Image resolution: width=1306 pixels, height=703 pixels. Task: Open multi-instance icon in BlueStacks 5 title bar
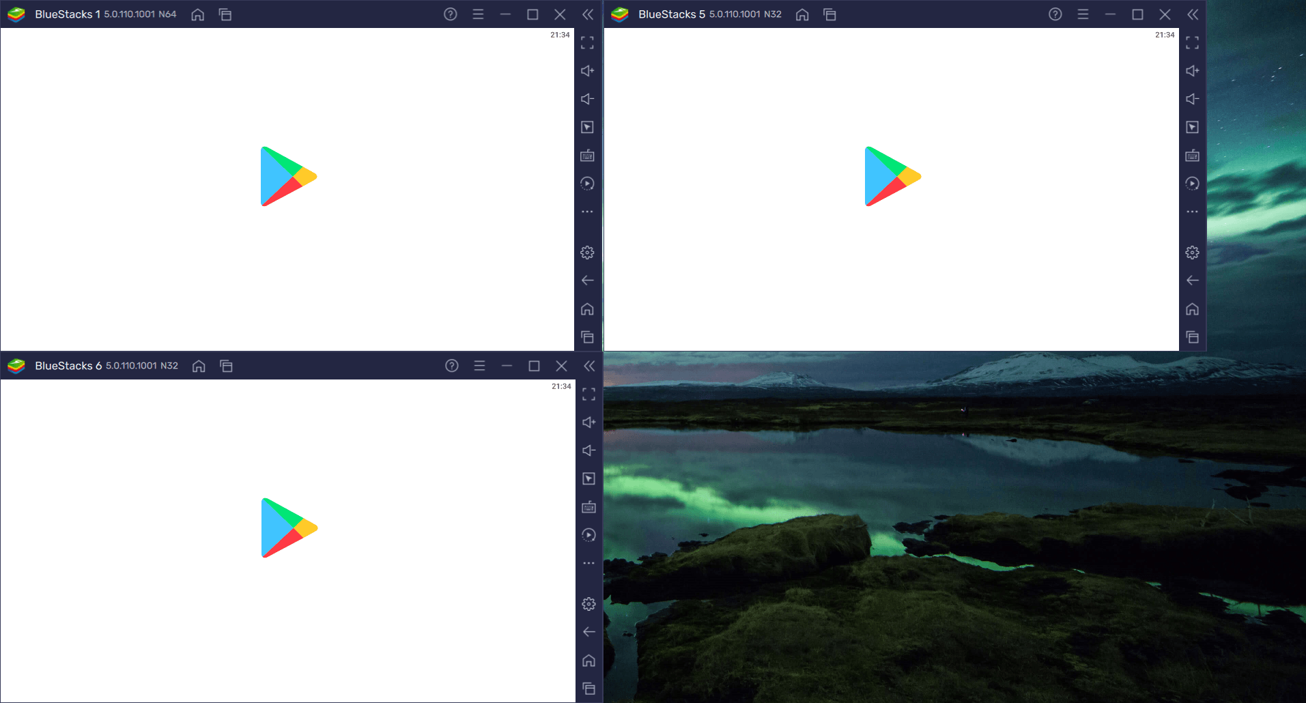(830, 14)
